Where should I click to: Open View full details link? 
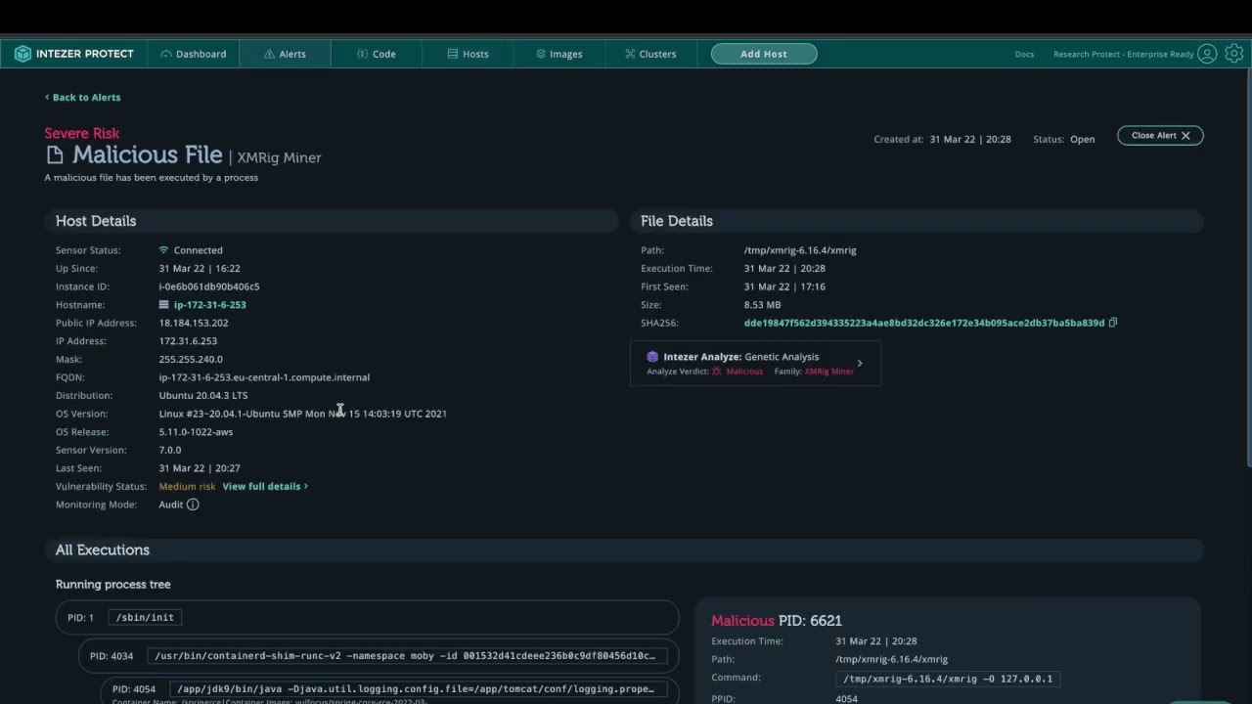[265, 486]
